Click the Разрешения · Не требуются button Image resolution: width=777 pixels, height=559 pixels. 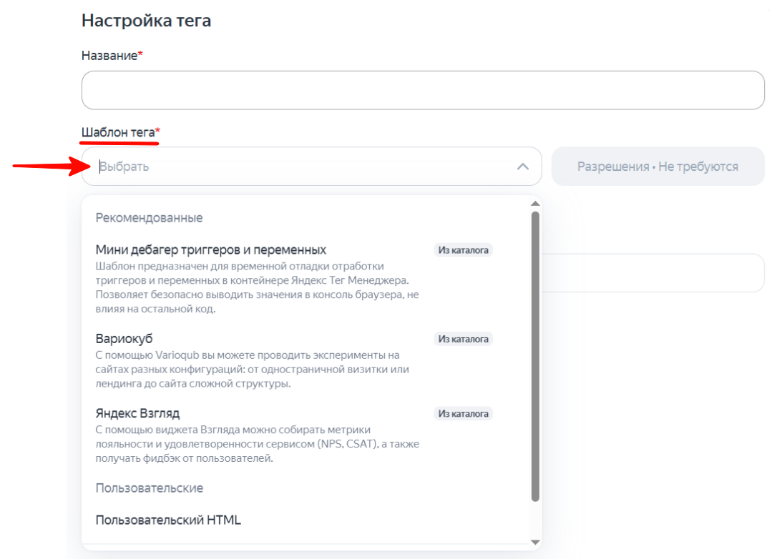click(x=658, y=167)
